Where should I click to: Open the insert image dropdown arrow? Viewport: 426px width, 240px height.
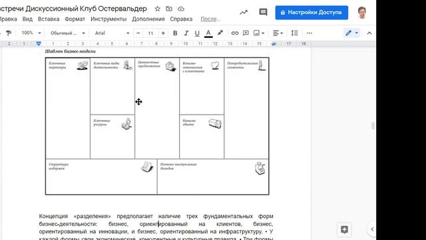[x=263, y=33]
